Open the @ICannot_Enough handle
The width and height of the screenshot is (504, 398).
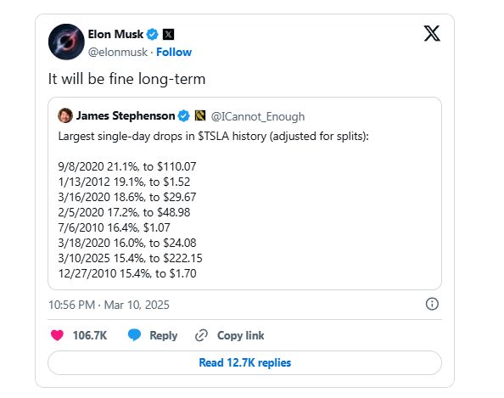pos(258,116)
